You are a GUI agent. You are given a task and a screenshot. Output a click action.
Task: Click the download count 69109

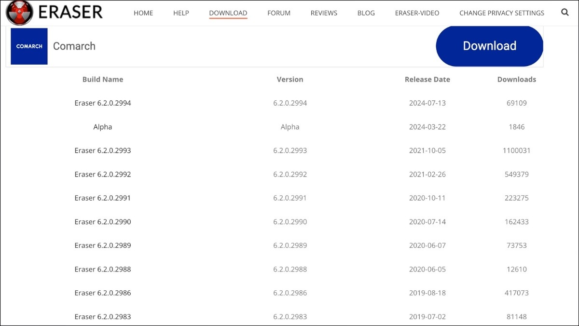pyautogui.click(x=517, y=103)
